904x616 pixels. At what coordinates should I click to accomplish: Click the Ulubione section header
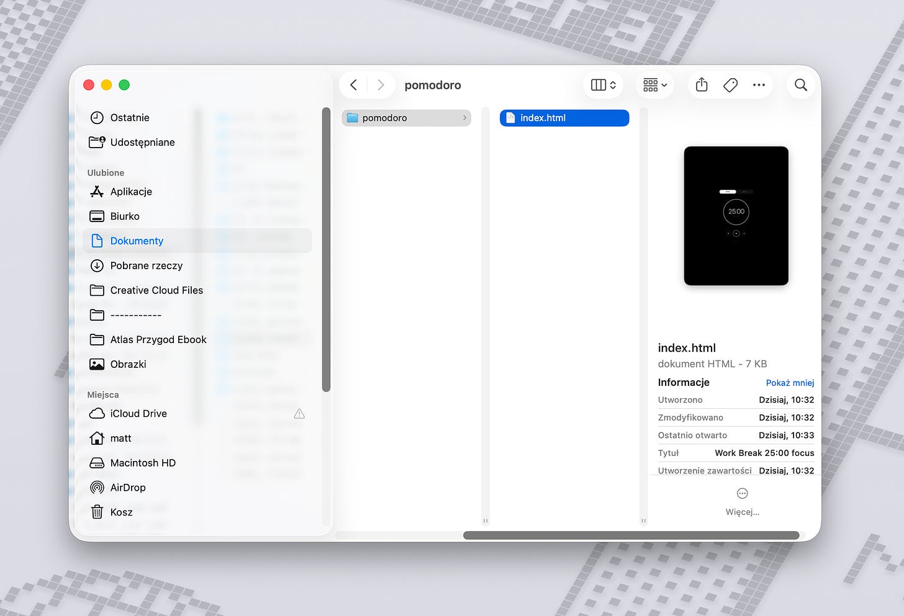tap(106, 173)
